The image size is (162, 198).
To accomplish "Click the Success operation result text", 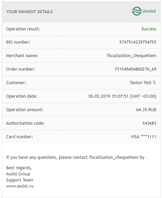I will pos(149,29).
